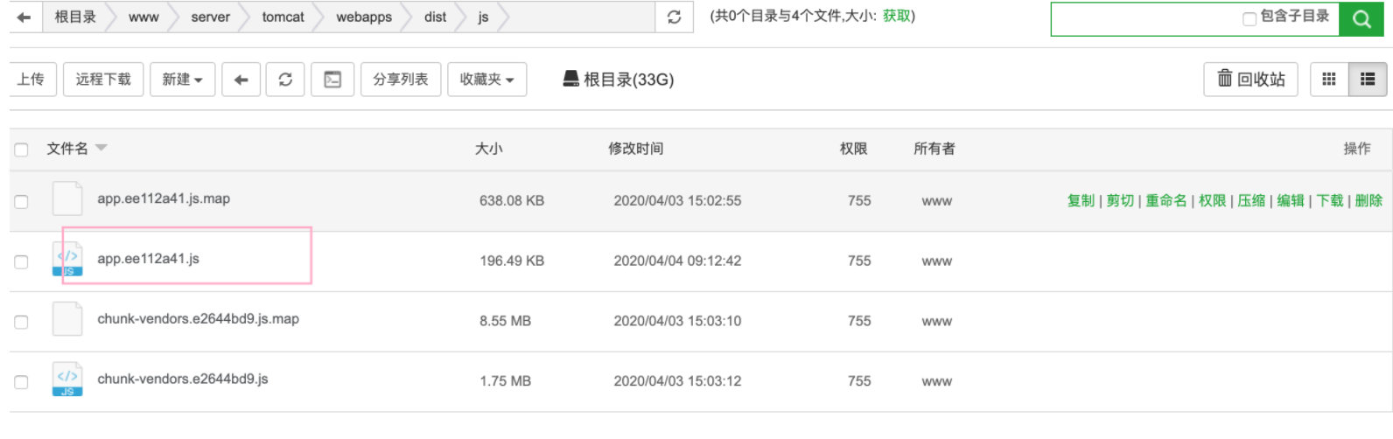Go to webapps in breadcrumb path
The image size is (1393, 439).
point(364,17)
